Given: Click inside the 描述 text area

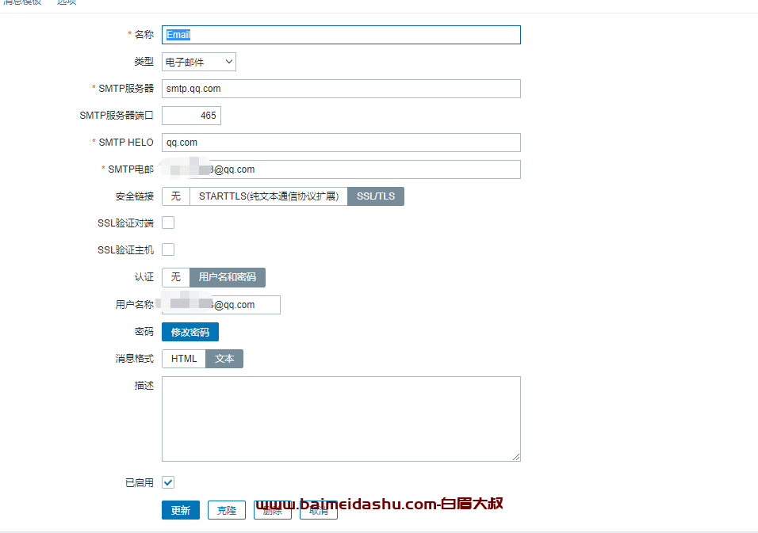Looking at the screenshot, I should (x=341, y=419).
